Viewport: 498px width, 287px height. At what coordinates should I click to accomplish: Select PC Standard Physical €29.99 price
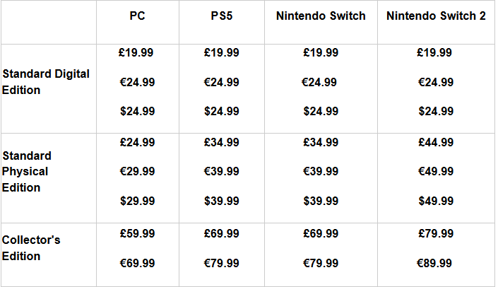click(x=137, y=172)
